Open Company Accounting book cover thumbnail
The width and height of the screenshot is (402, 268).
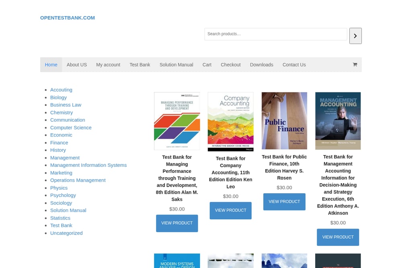click(x=230, y=122)
